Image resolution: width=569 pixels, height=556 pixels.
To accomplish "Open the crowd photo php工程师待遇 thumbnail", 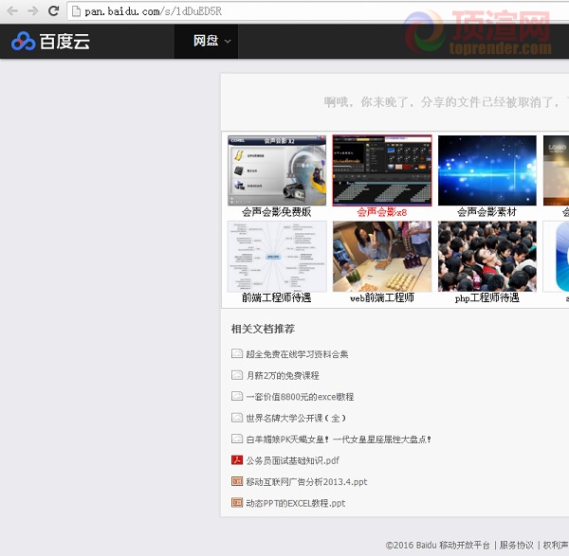I will click(x=487, y=257).
